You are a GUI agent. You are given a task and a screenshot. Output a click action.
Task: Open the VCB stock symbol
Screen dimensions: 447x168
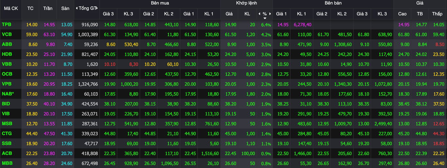click(x=7, y=35)
